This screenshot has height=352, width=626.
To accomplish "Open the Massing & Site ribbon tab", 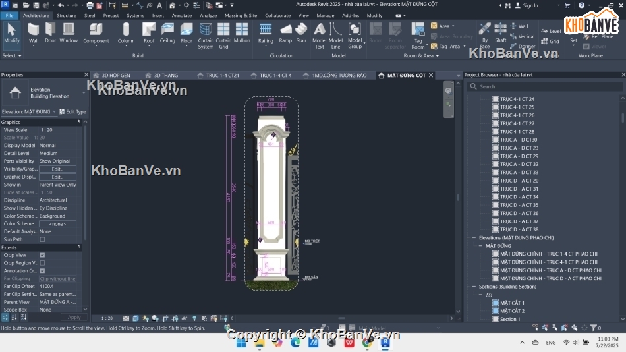I will click(241, 16).
